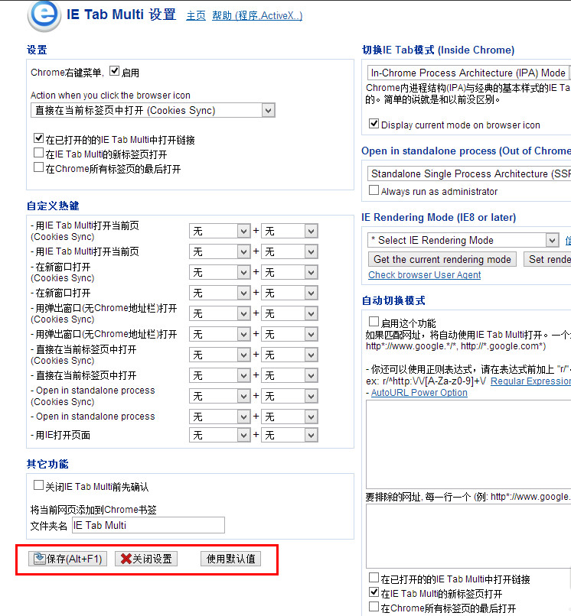Enable 在IE Tab Multi的新标签页打开 under 设置
Screen dimensions: 571x616
pos(39,154)
